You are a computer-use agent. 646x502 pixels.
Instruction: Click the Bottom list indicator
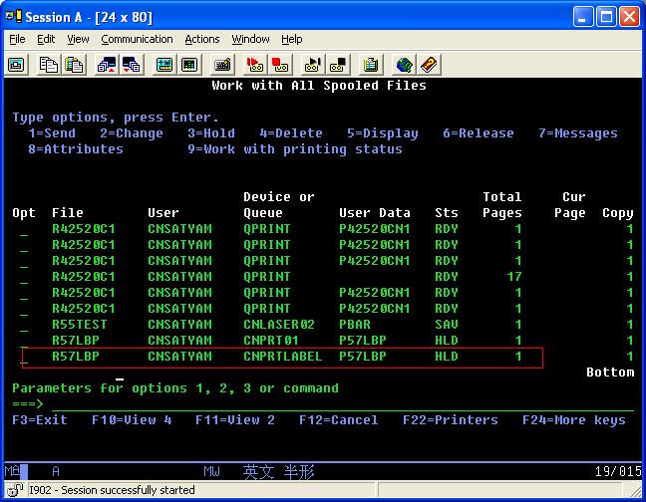610,373
